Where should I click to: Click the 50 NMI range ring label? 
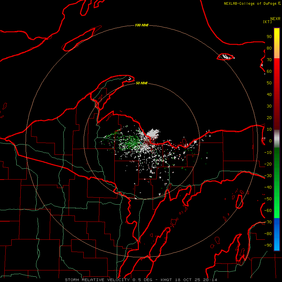(142, 83)
